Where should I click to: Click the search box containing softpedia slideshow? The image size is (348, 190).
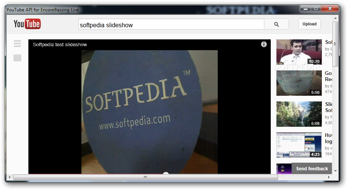click(171, 24)
